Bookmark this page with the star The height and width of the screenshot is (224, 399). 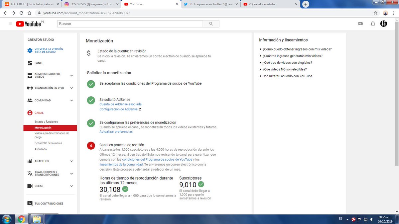click(x=375, y=13)
